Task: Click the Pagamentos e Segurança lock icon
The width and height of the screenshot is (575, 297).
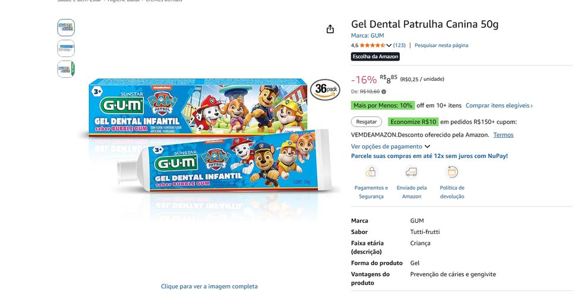Action: (x=371, y=172)
